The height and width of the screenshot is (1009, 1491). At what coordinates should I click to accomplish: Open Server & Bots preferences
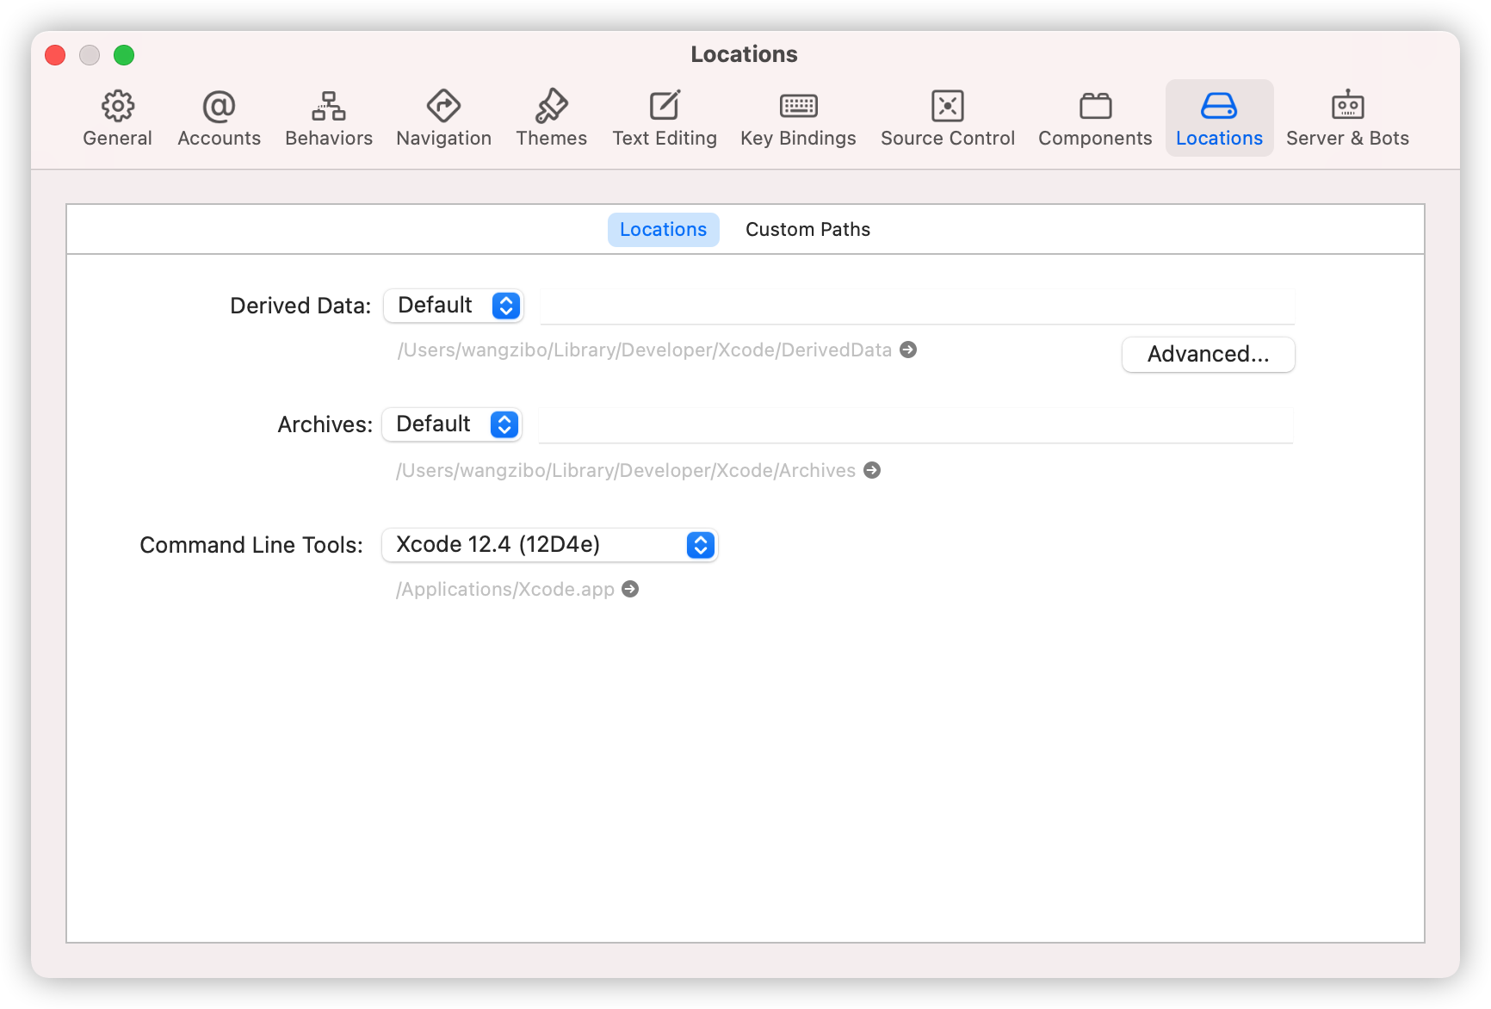1347,119
